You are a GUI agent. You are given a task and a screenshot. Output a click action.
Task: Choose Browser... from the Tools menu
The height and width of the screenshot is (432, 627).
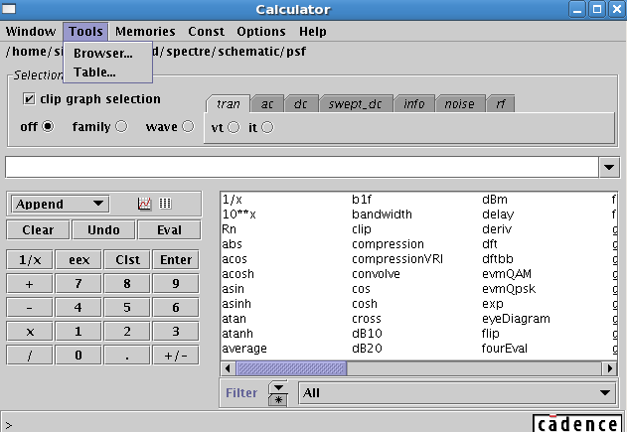point(103,54)
